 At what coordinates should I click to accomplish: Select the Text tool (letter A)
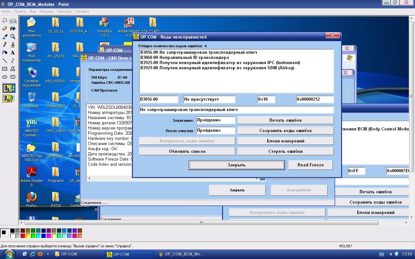tap(13, 52)
